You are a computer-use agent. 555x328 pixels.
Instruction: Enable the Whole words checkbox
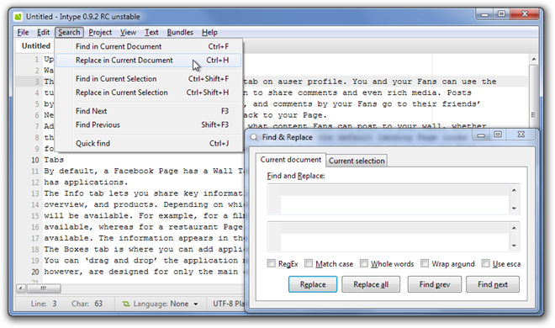click(x=364, y=263)
